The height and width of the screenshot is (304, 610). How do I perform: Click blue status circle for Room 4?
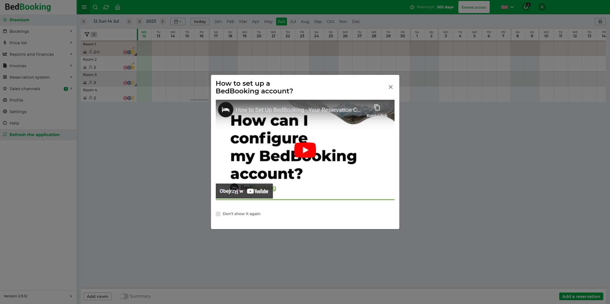coord(129,98)
